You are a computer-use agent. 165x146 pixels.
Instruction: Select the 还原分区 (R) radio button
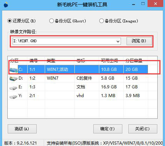tap(9, 21)
